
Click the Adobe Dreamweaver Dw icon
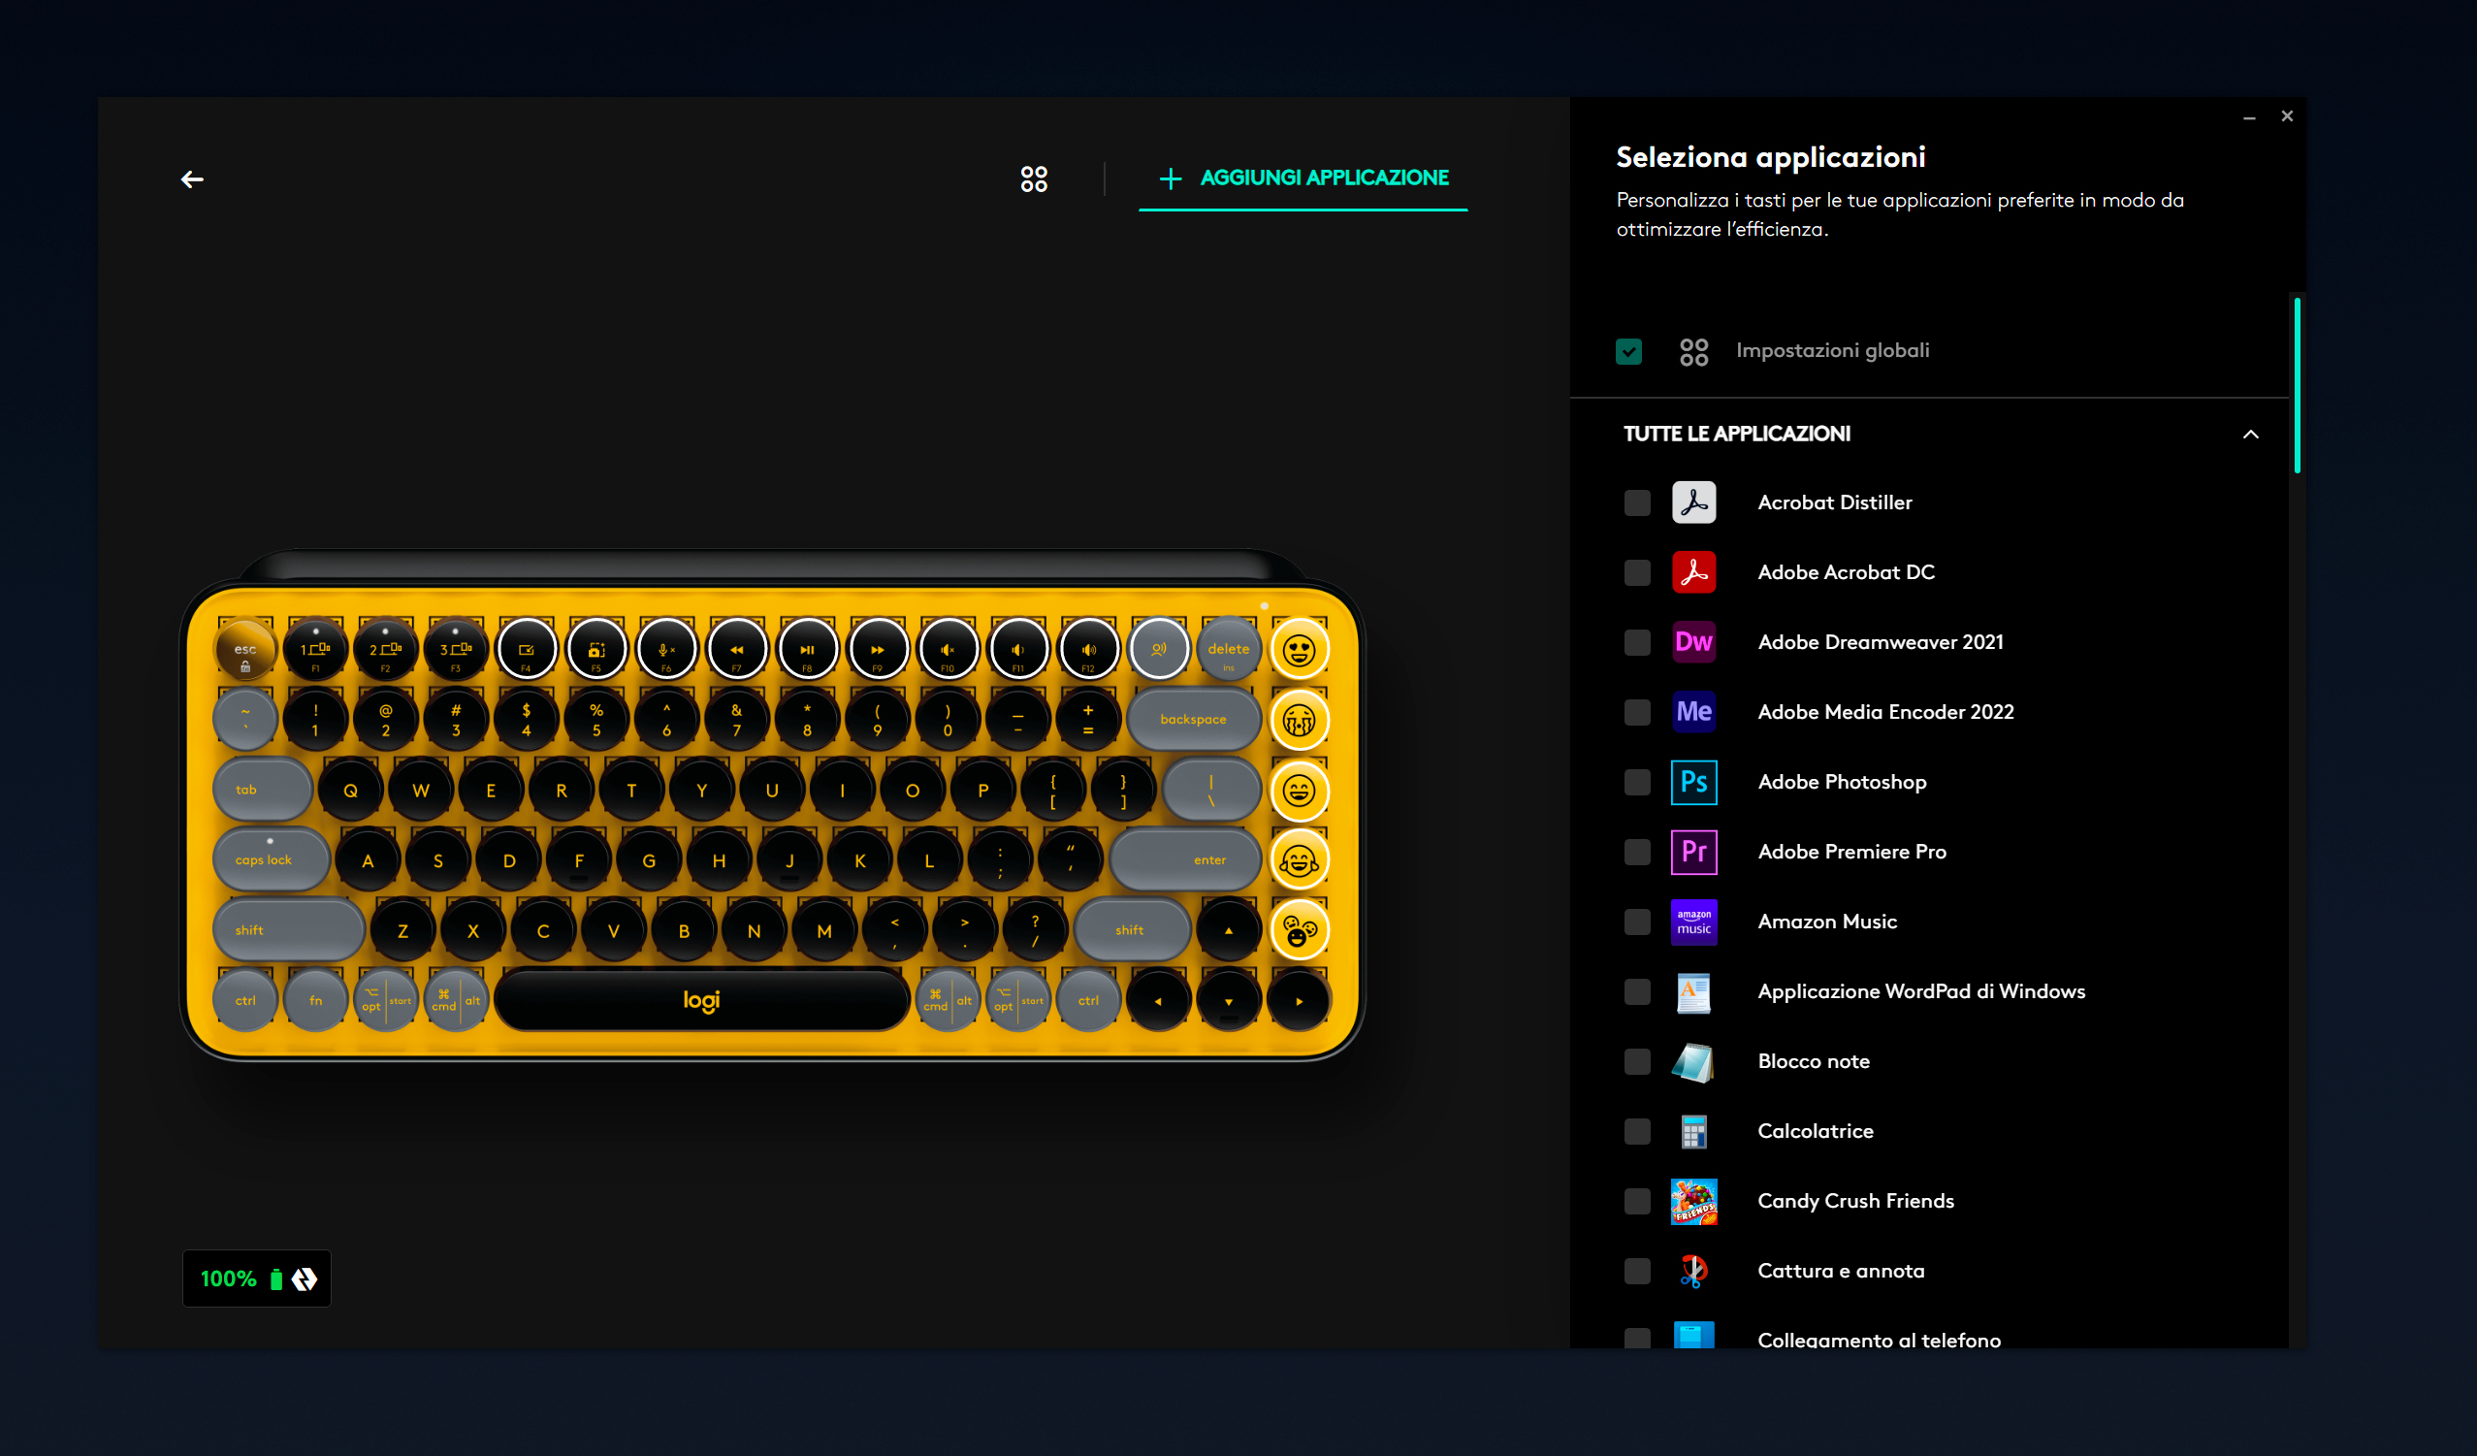tap(1693, 642)
